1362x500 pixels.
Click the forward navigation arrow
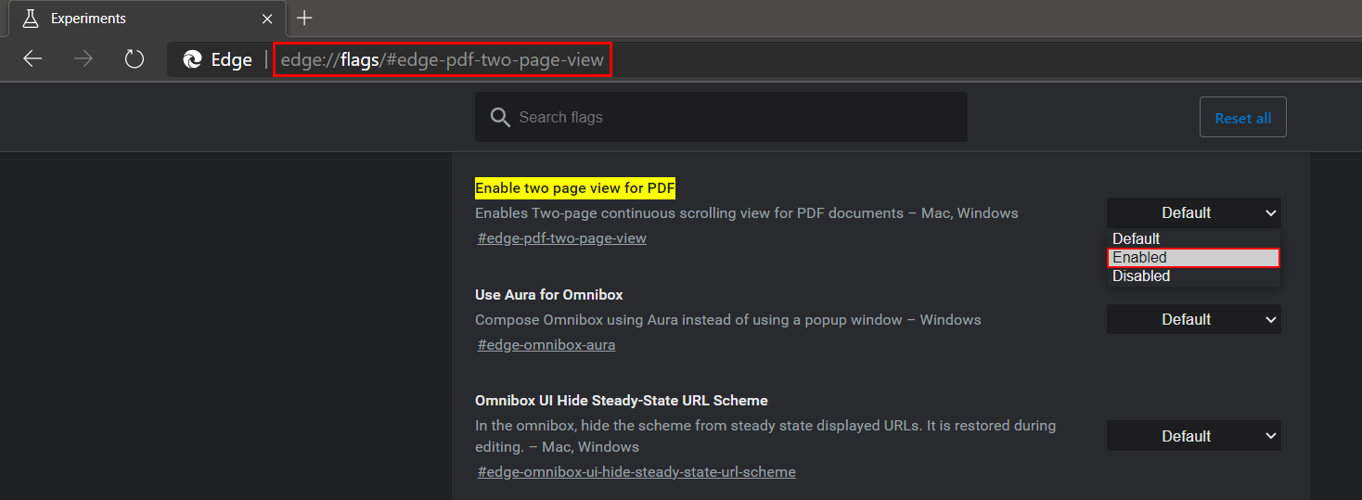click(84, 59)
